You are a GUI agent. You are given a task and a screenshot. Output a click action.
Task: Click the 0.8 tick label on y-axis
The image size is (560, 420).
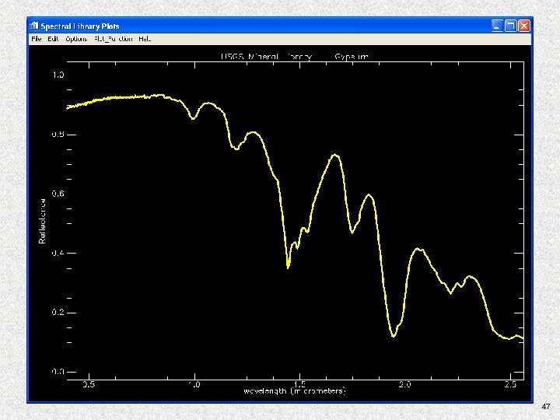point(58,135)
